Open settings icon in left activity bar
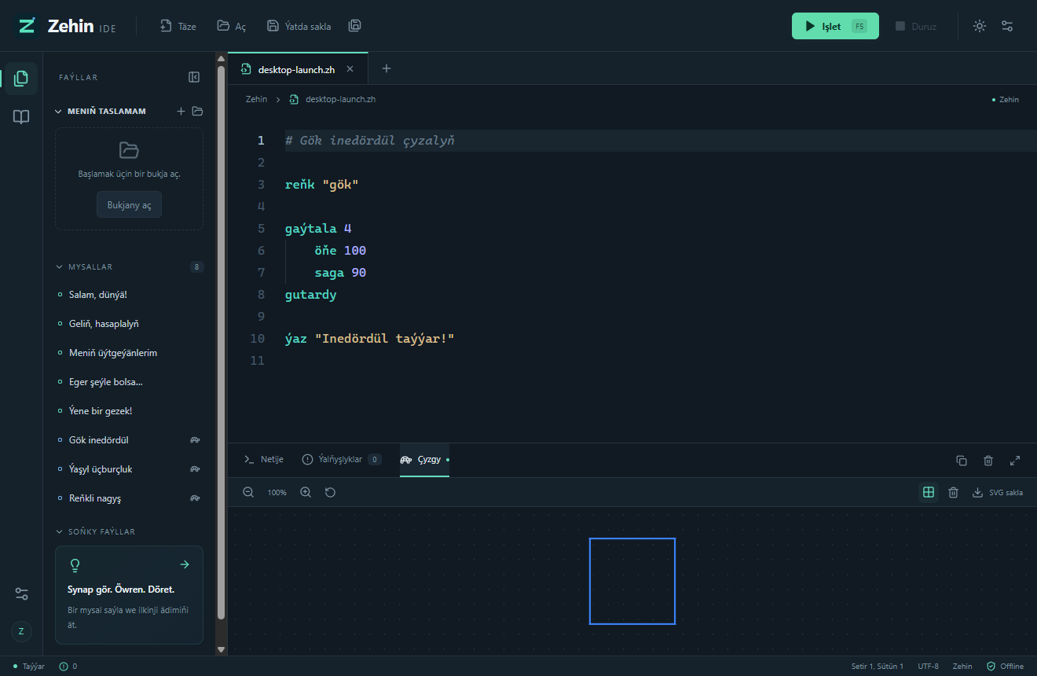Image resolution: width=1037 pixels, height=676 pixels. tap(21, 594)
